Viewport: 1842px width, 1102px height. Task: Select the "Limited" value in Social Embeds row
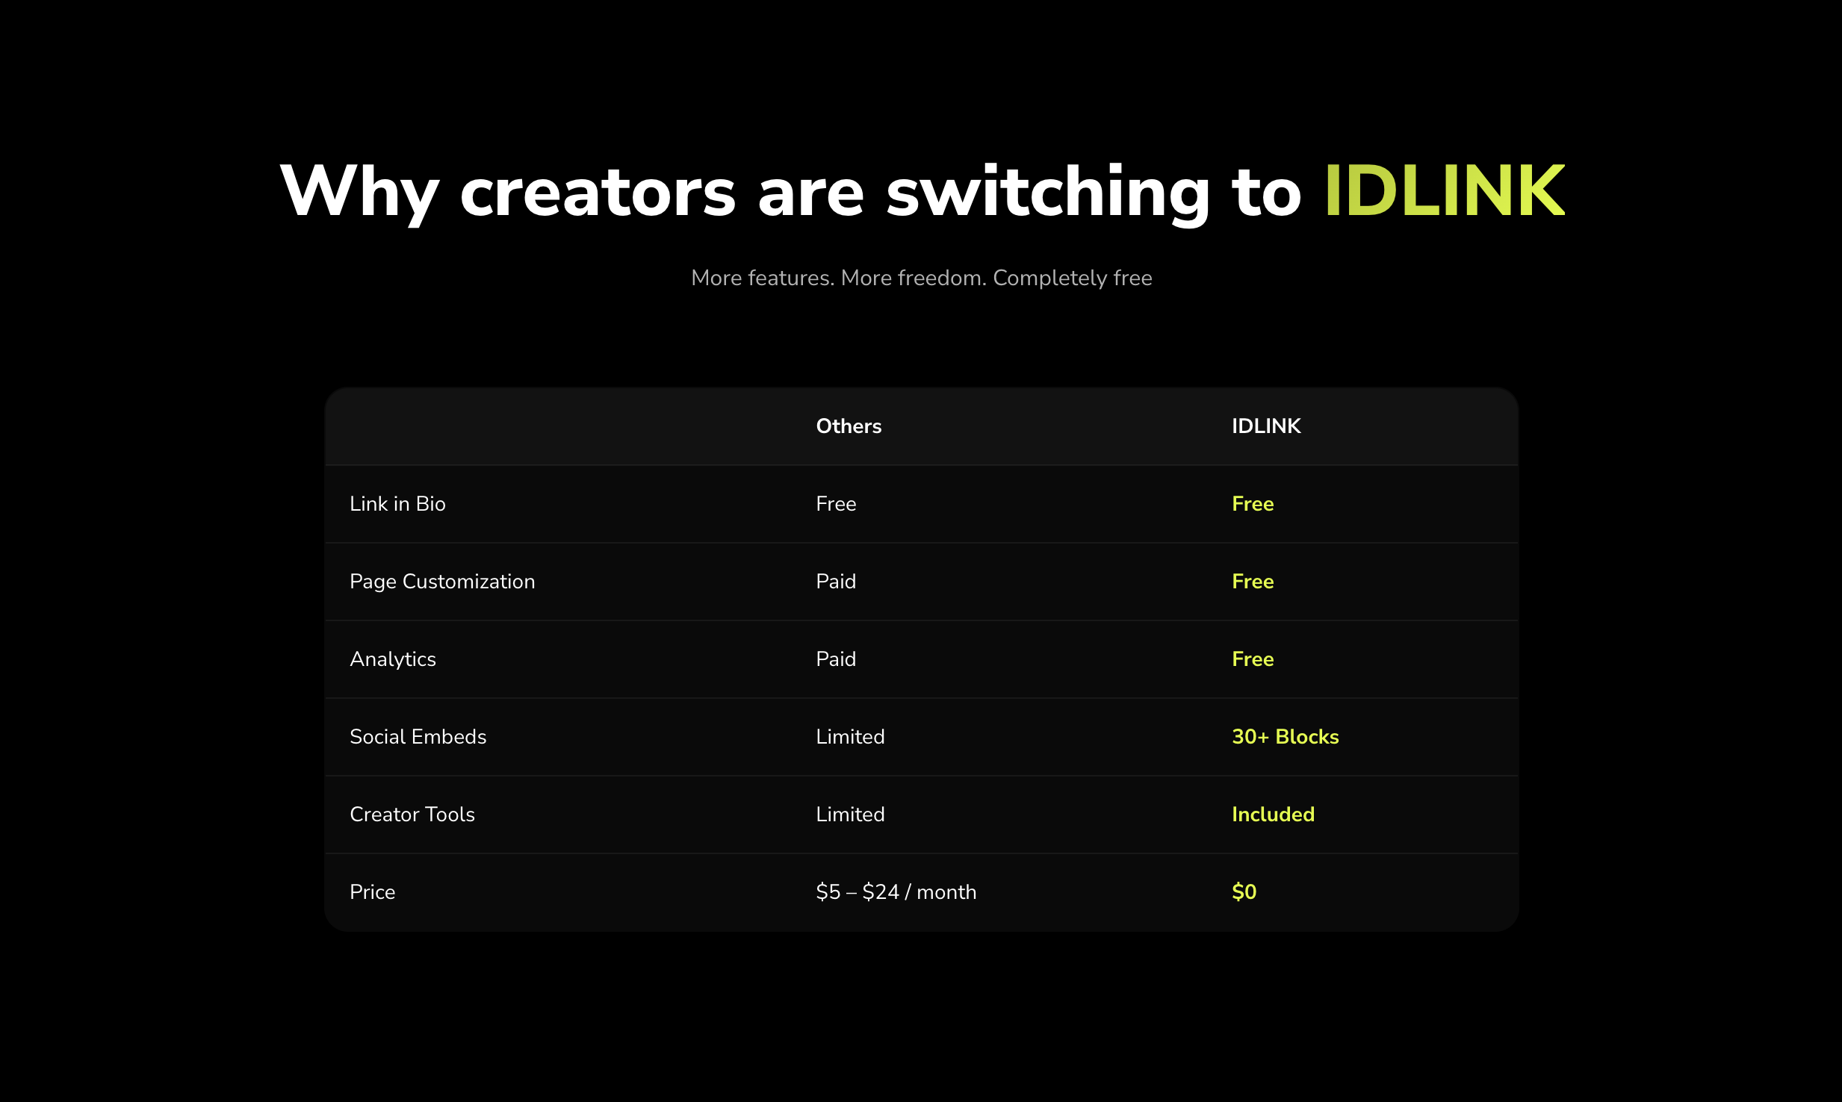click(x=849, y=736)
